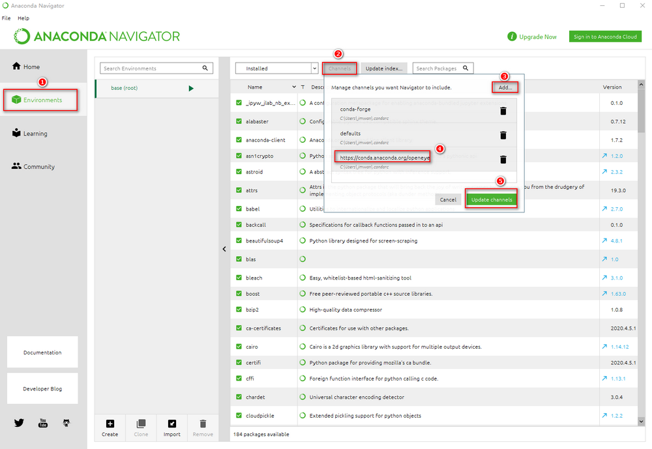Screen dimensions: 652x449
Task: Click the Update index button
Action: (x=384, y=68)
